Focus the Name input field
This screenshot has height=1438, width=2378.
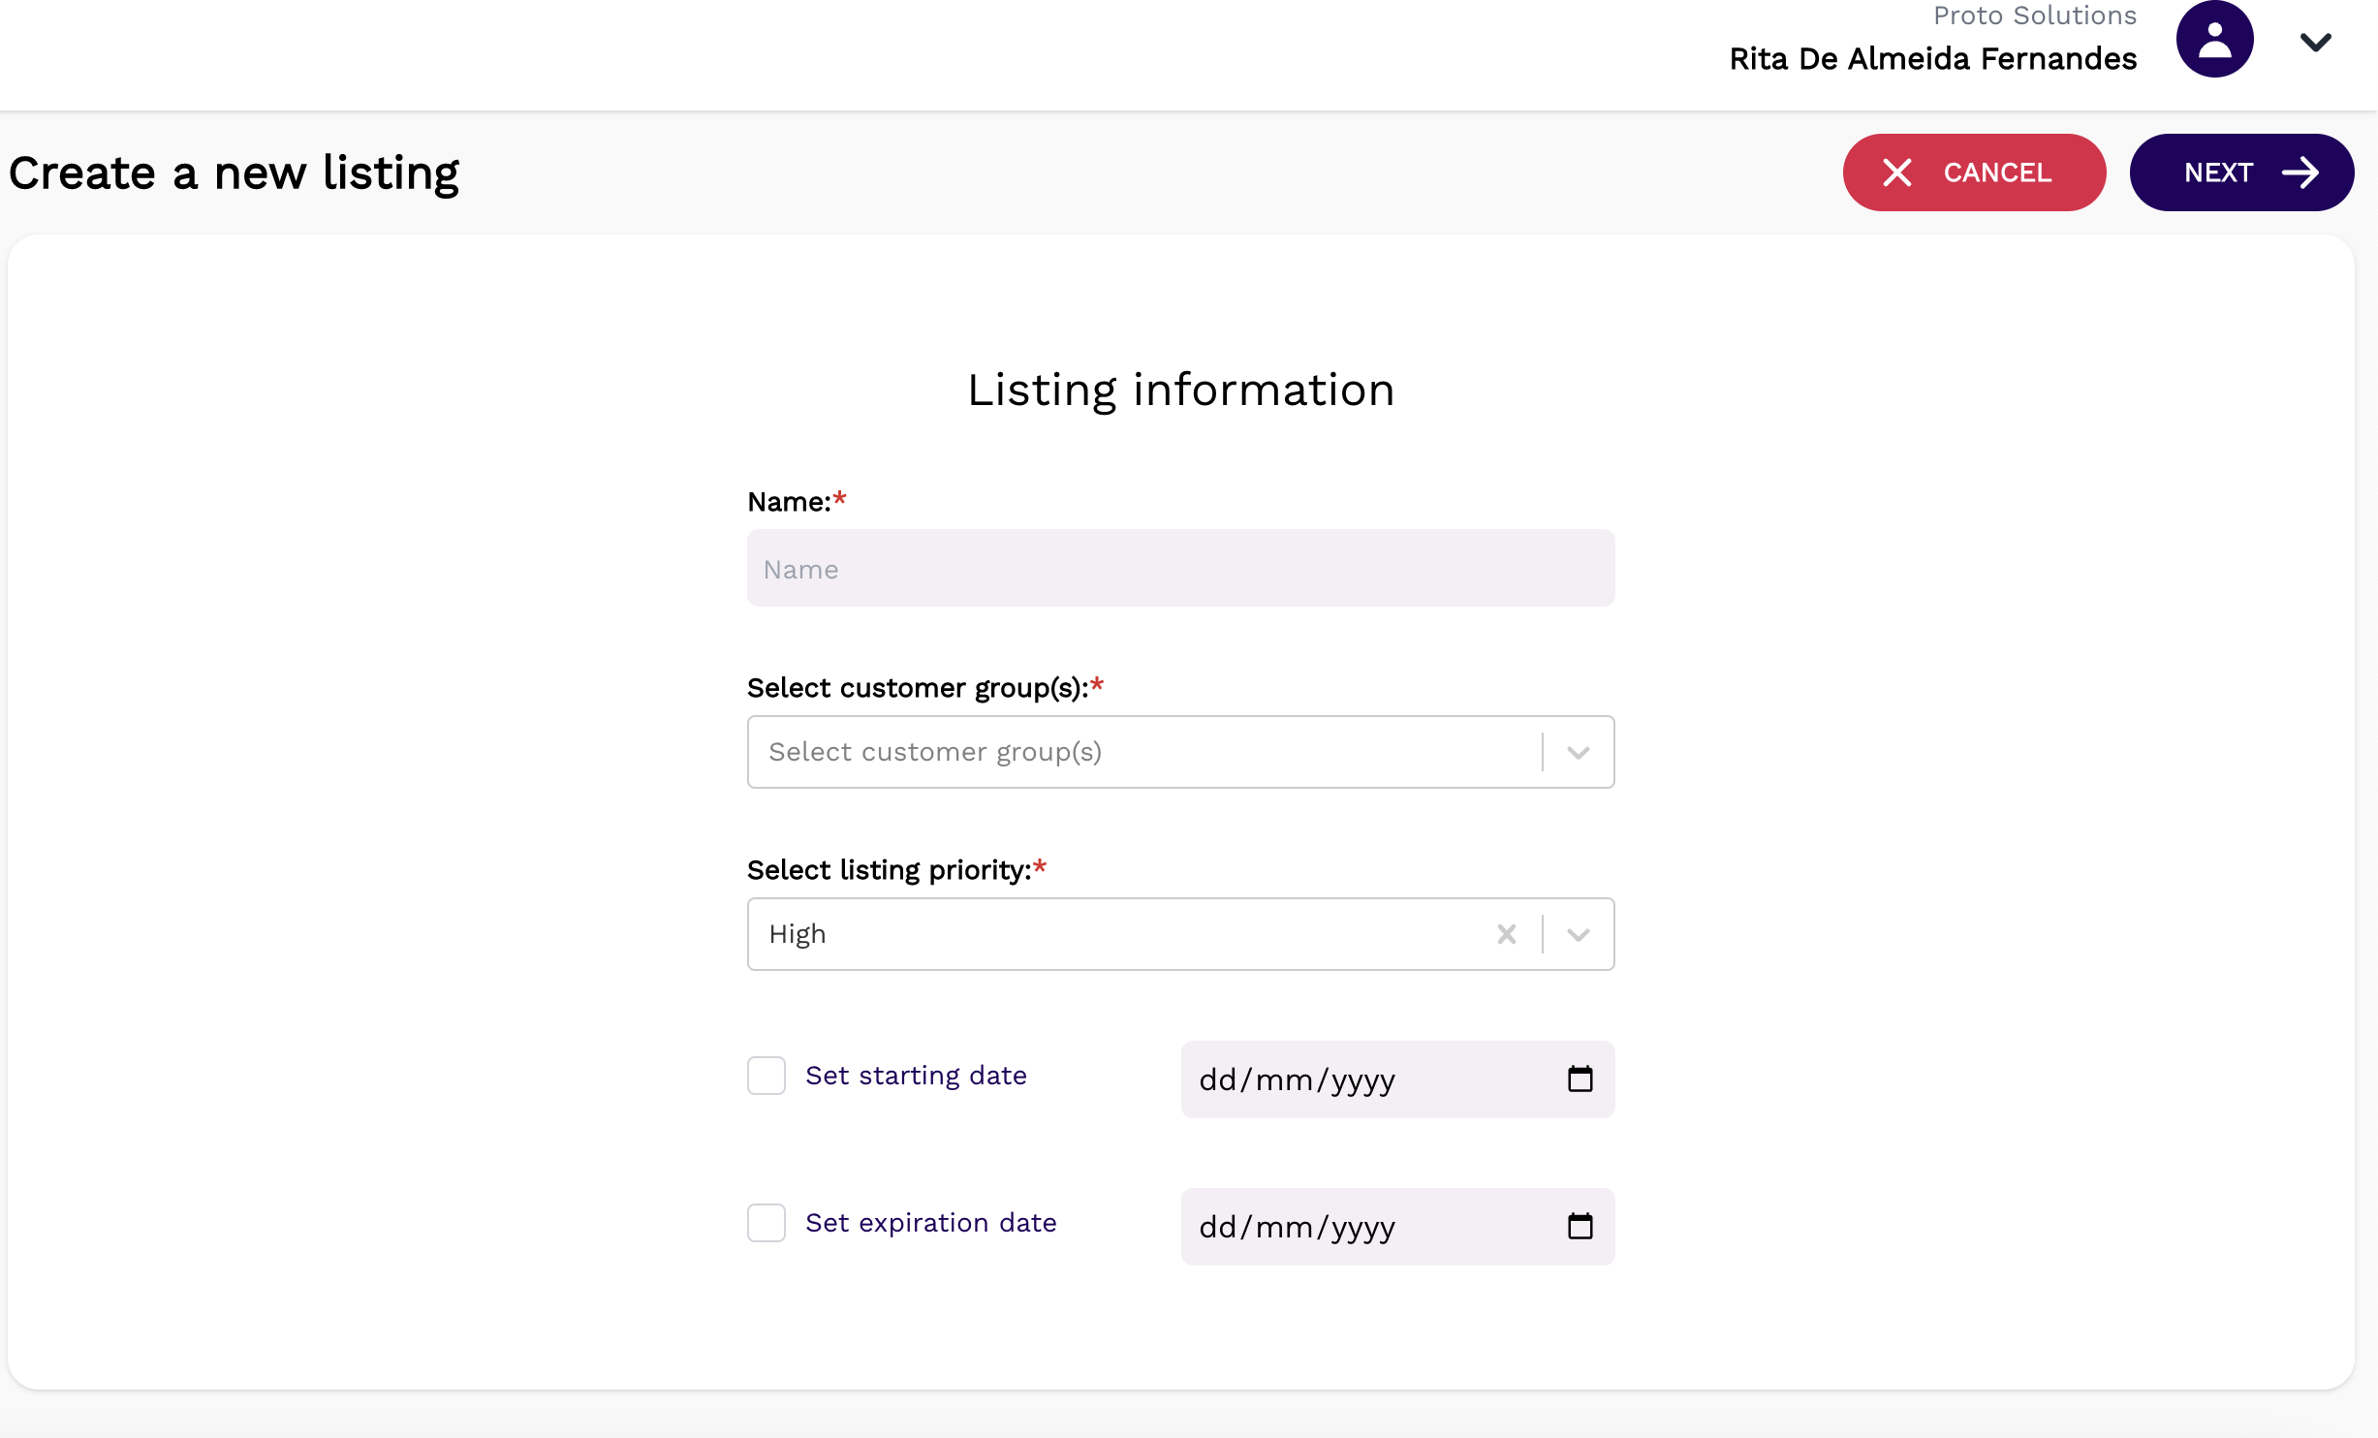[1180, 568]
